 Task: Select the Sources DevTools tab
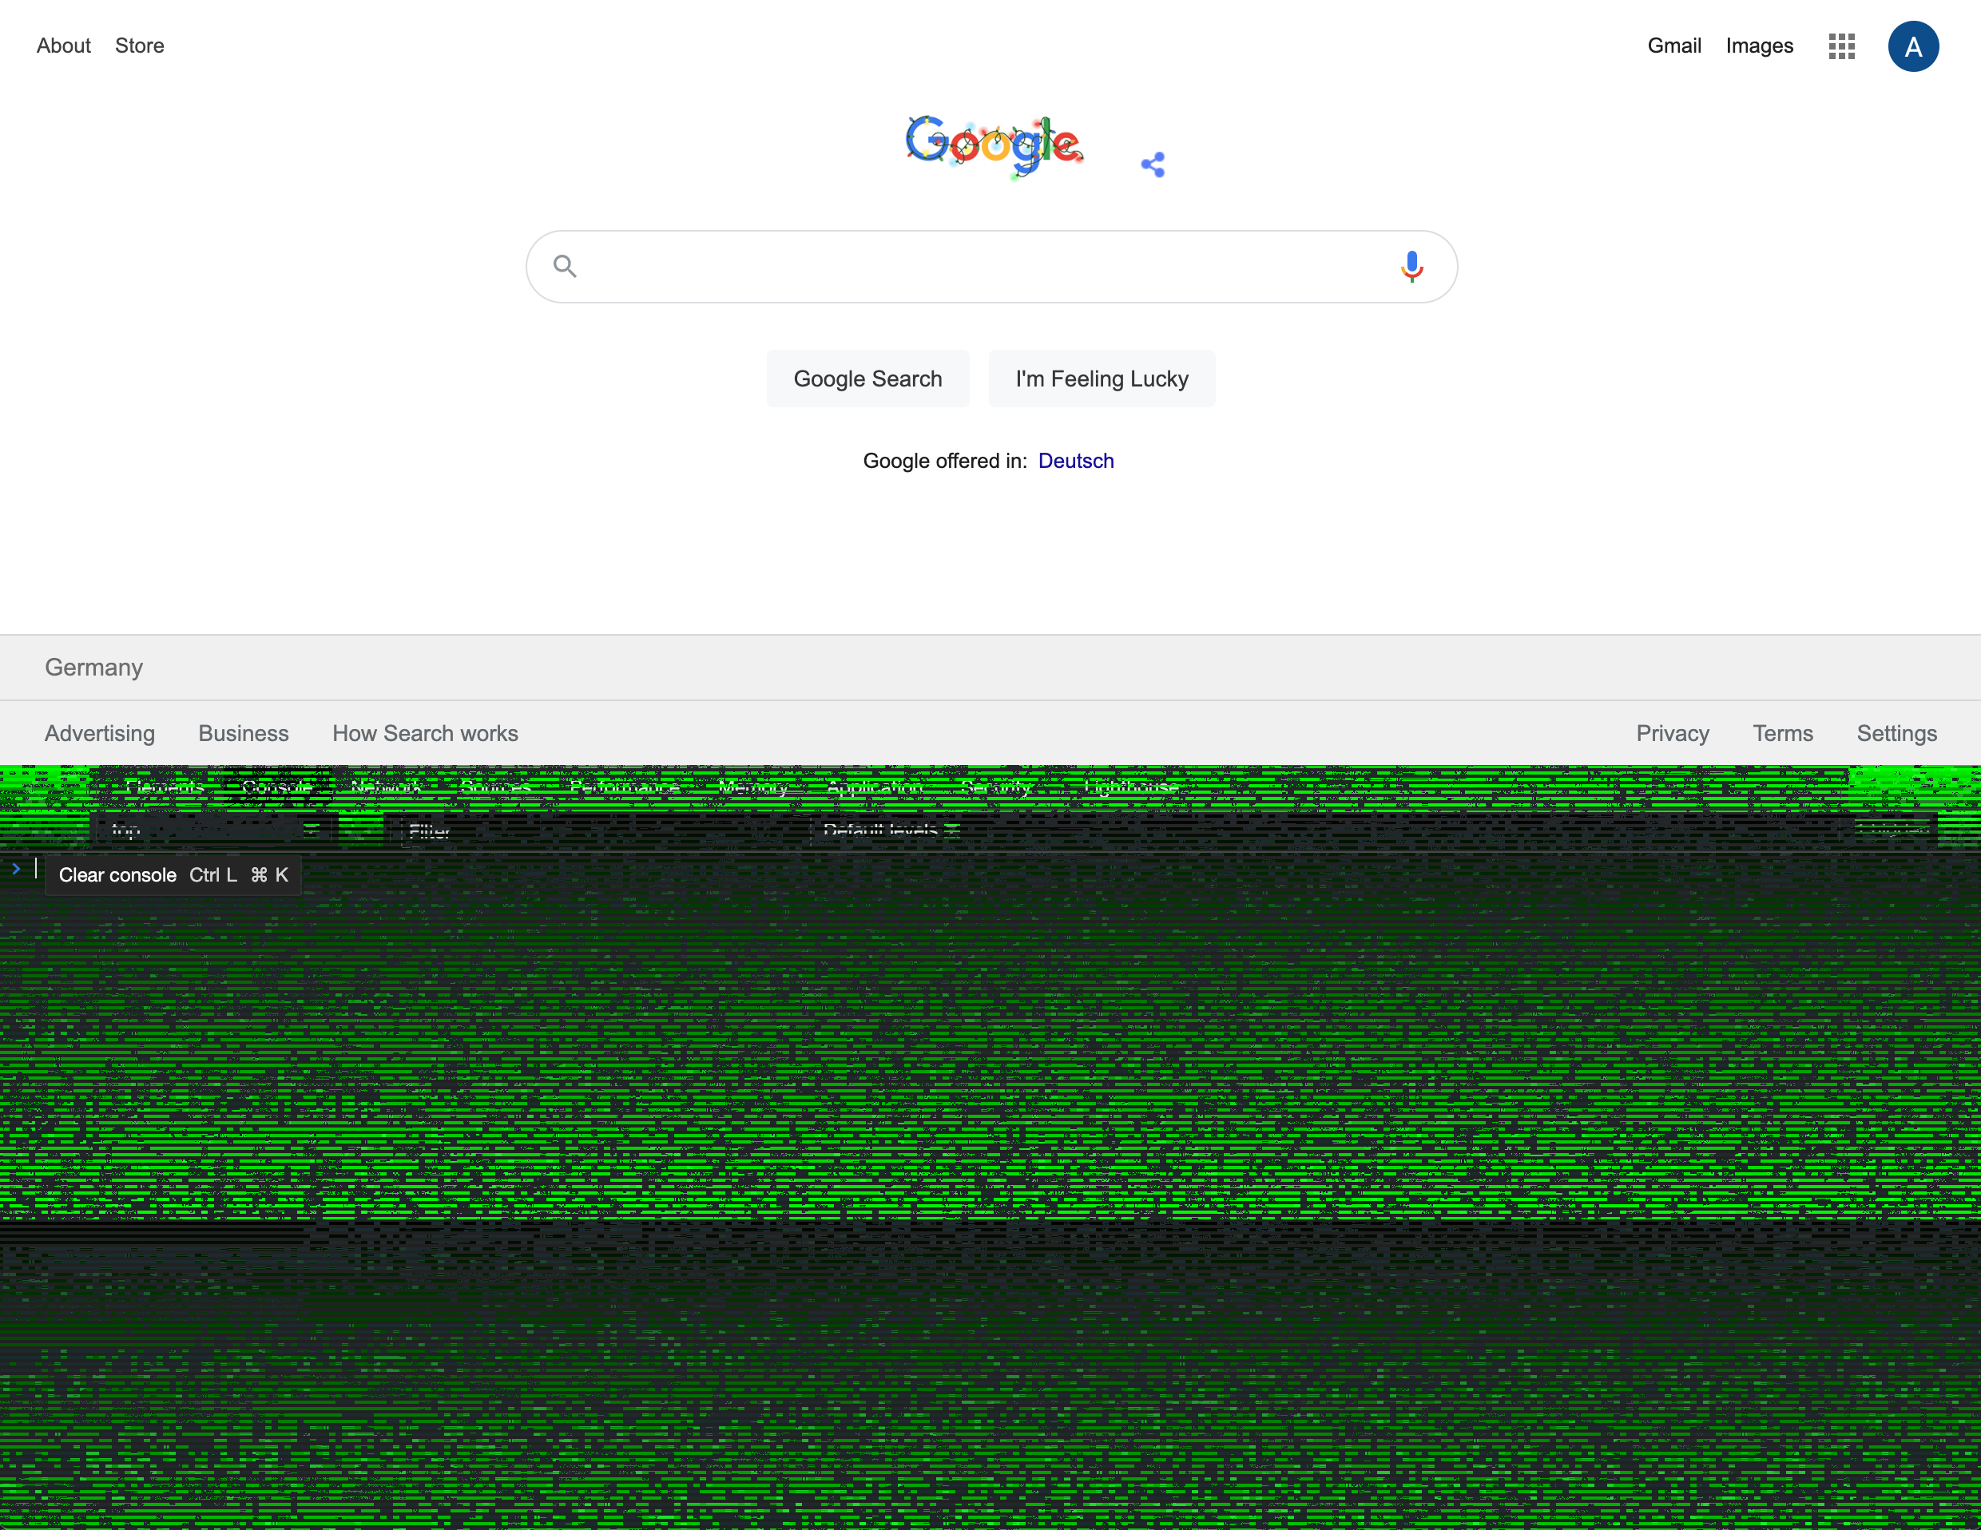(x=495, y=787)
